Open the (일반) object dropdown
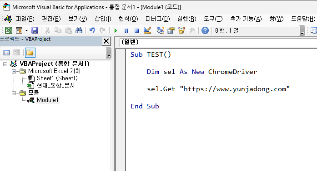This screenshot has height=171, width=317. click(x=218, y=42)
